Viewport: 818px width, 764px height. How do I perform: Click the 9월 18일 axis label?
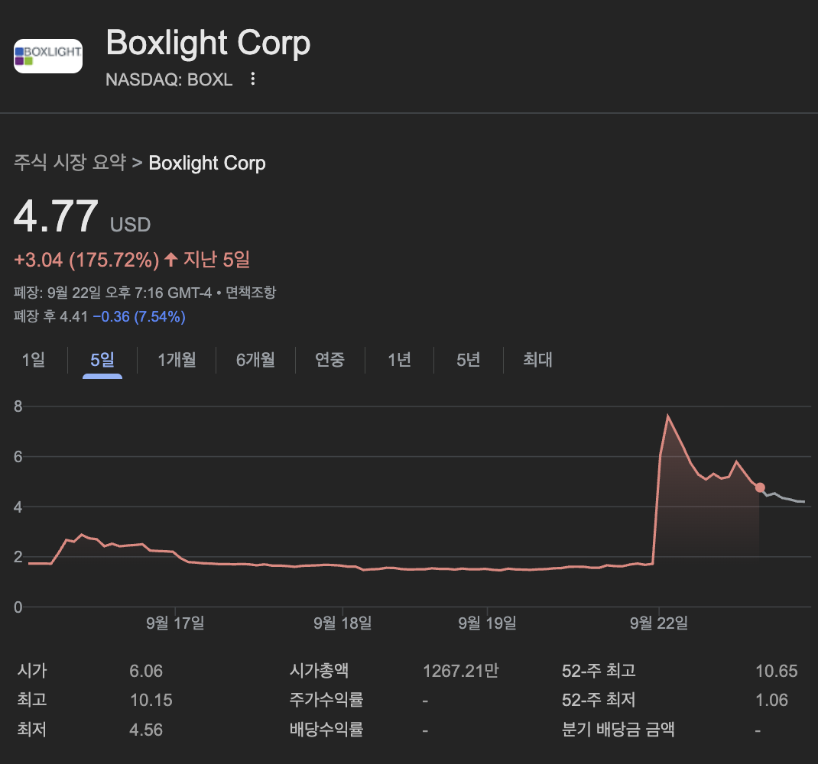[x=342, y=623]
